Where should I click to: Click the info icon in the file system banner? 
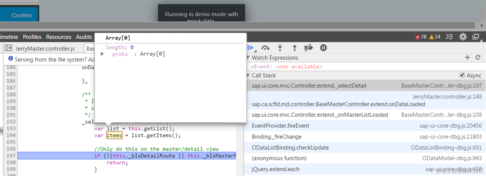tap(11, 59)
